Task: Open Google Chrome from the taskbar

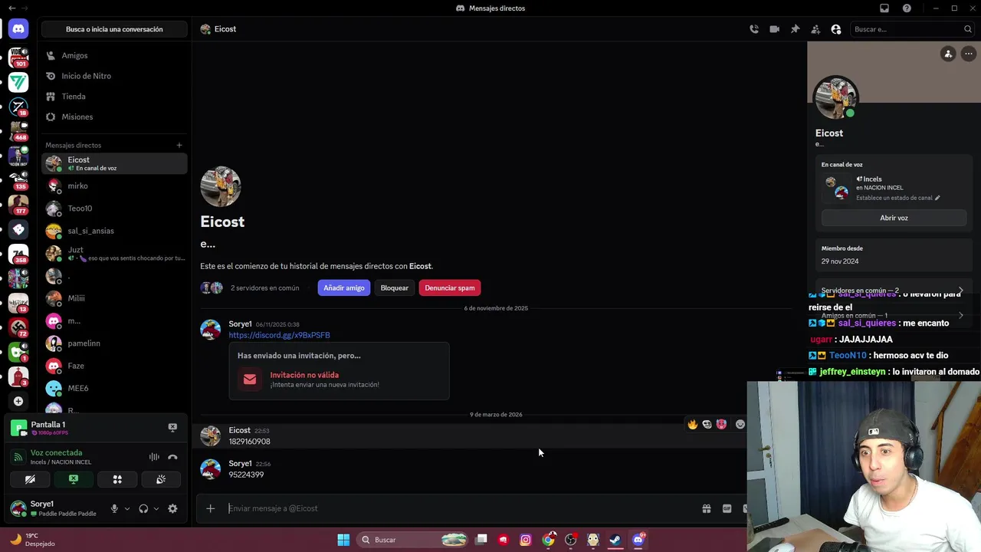Action: click(x=548, y=540)
